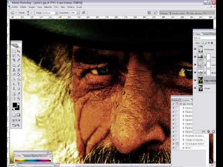223x167 pixels.
Task: Select the Gradient tool
Action: [19, 74]
